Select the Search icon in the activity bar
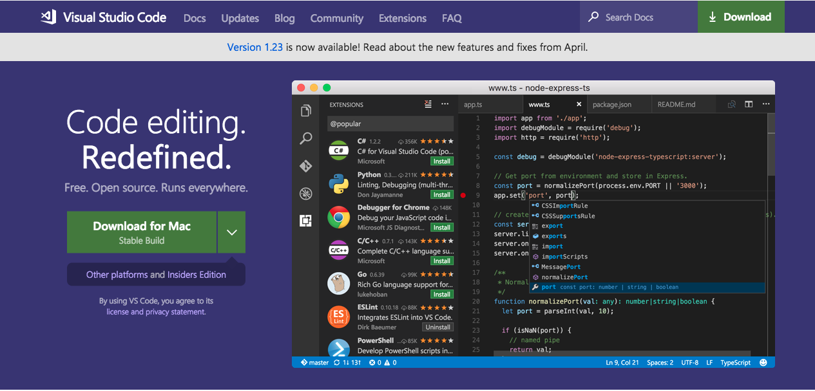Image resolution: width=815 pixels, height=391 pixels. [305, 138]
